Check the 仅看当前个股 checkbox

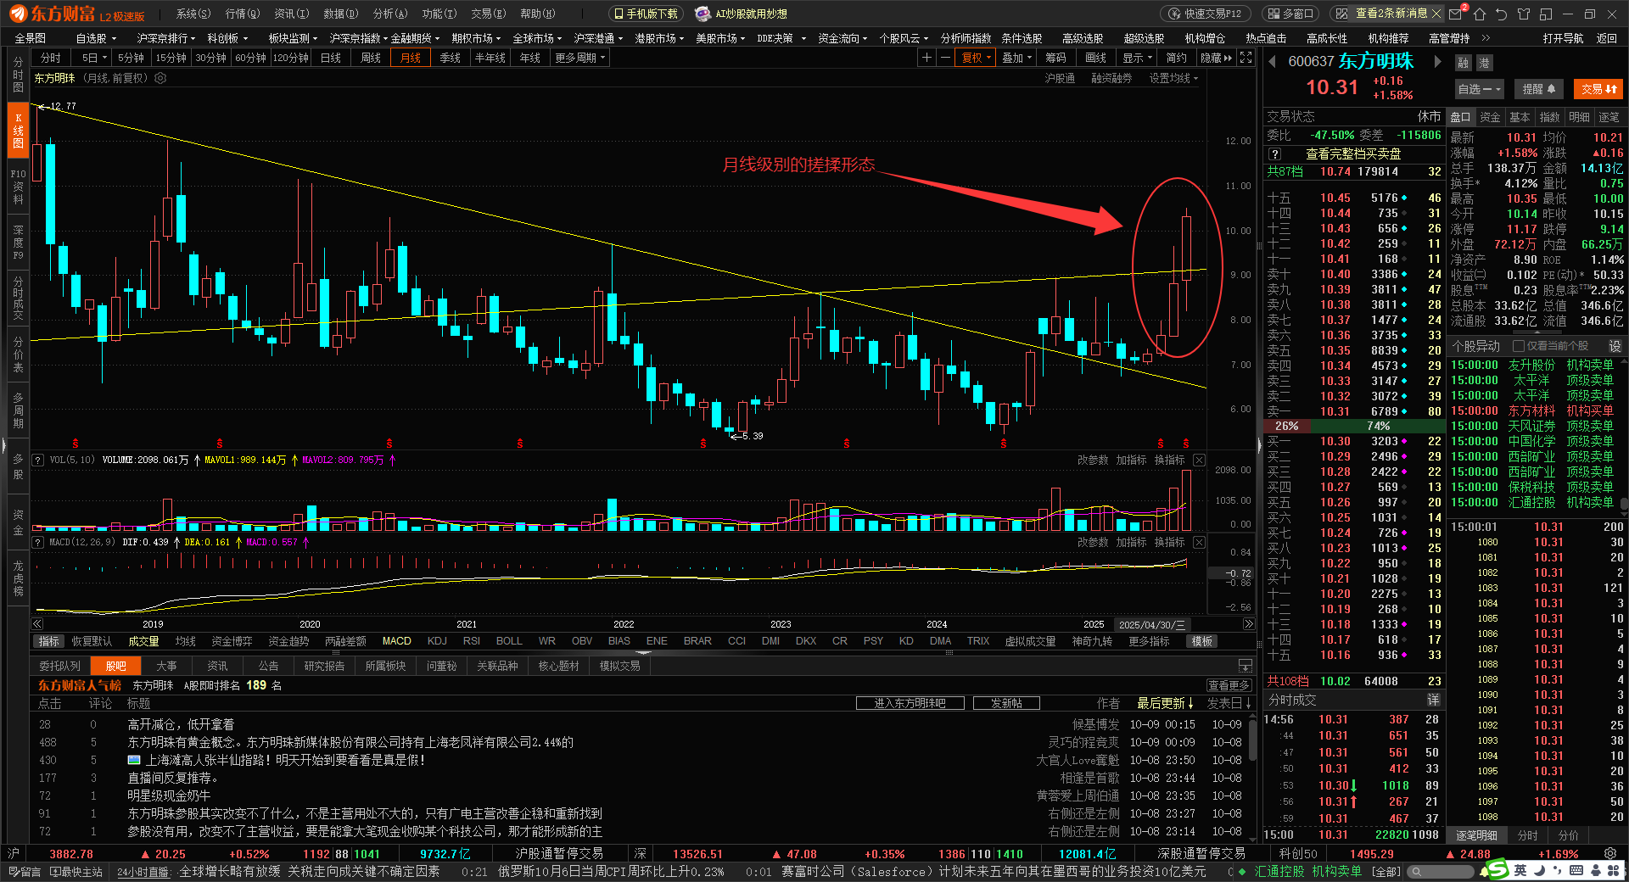(x=1519, y=346)
